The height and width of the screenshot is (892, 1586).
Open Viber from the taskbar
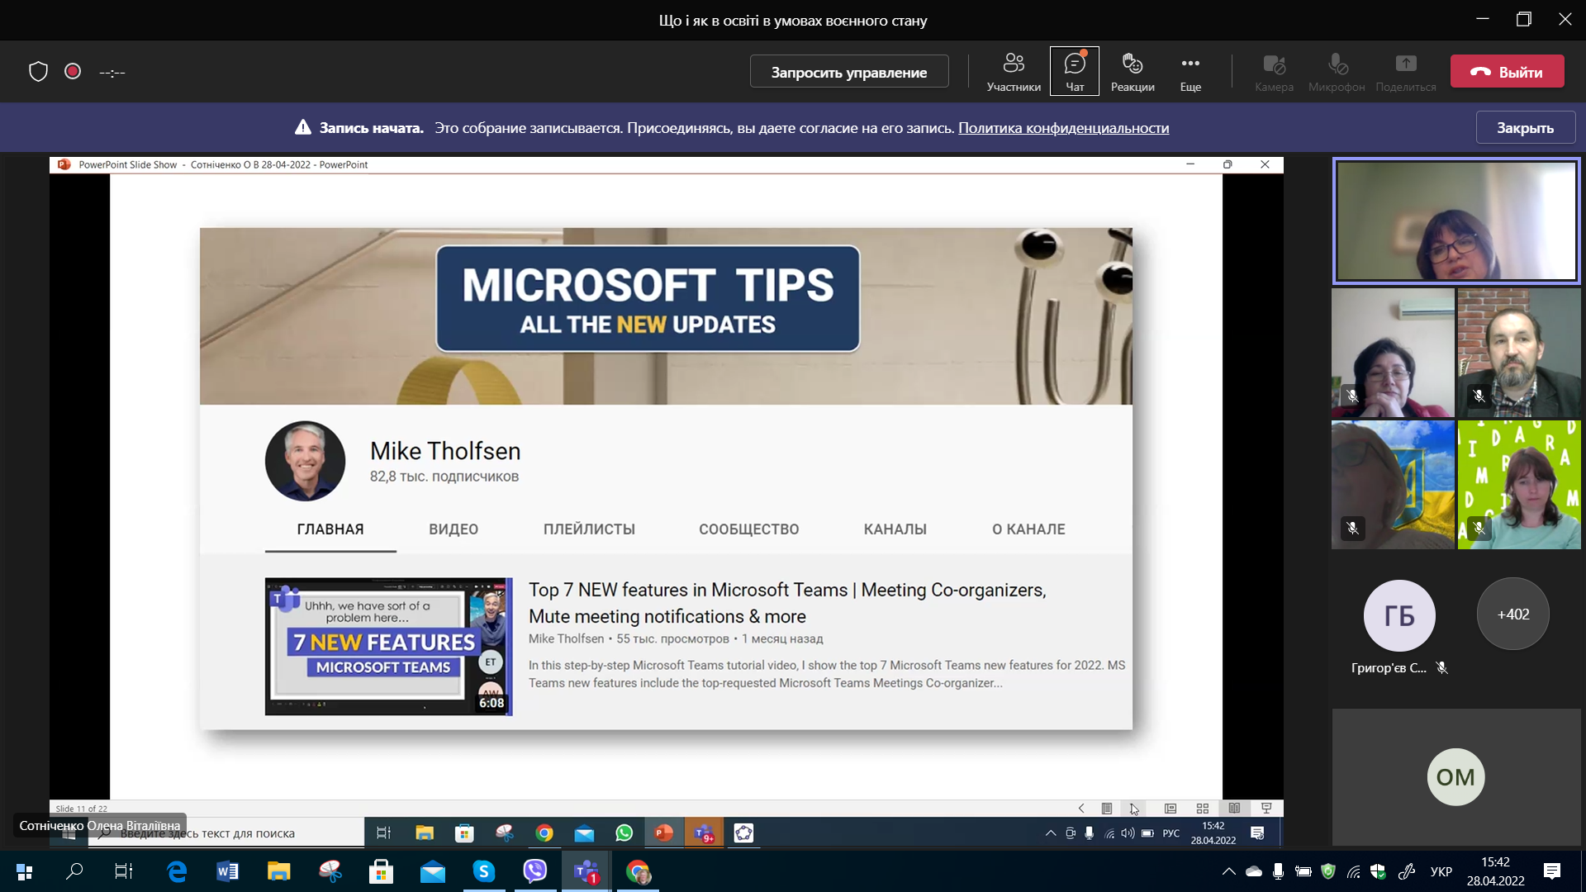535,871
